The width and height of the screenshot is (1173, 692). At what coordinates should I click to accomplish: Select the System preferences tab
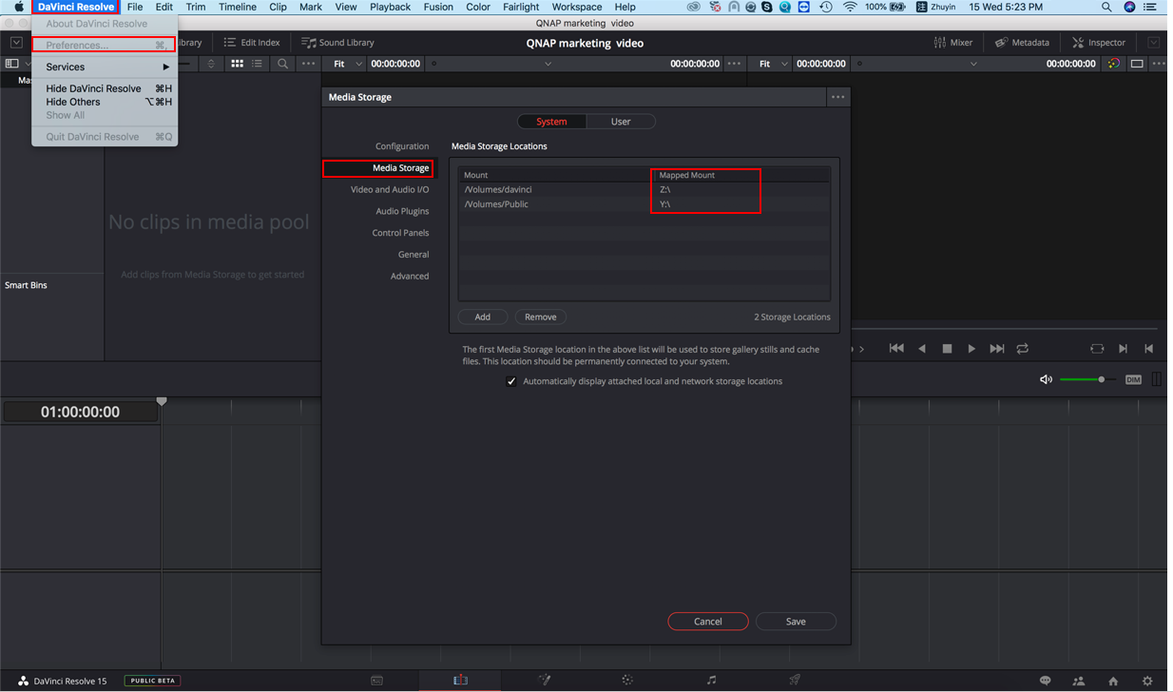point(551,122)
